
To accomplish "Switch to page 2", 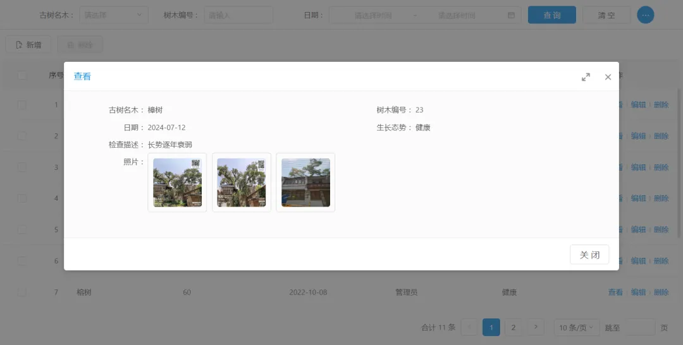I will [x=514, y=327].
